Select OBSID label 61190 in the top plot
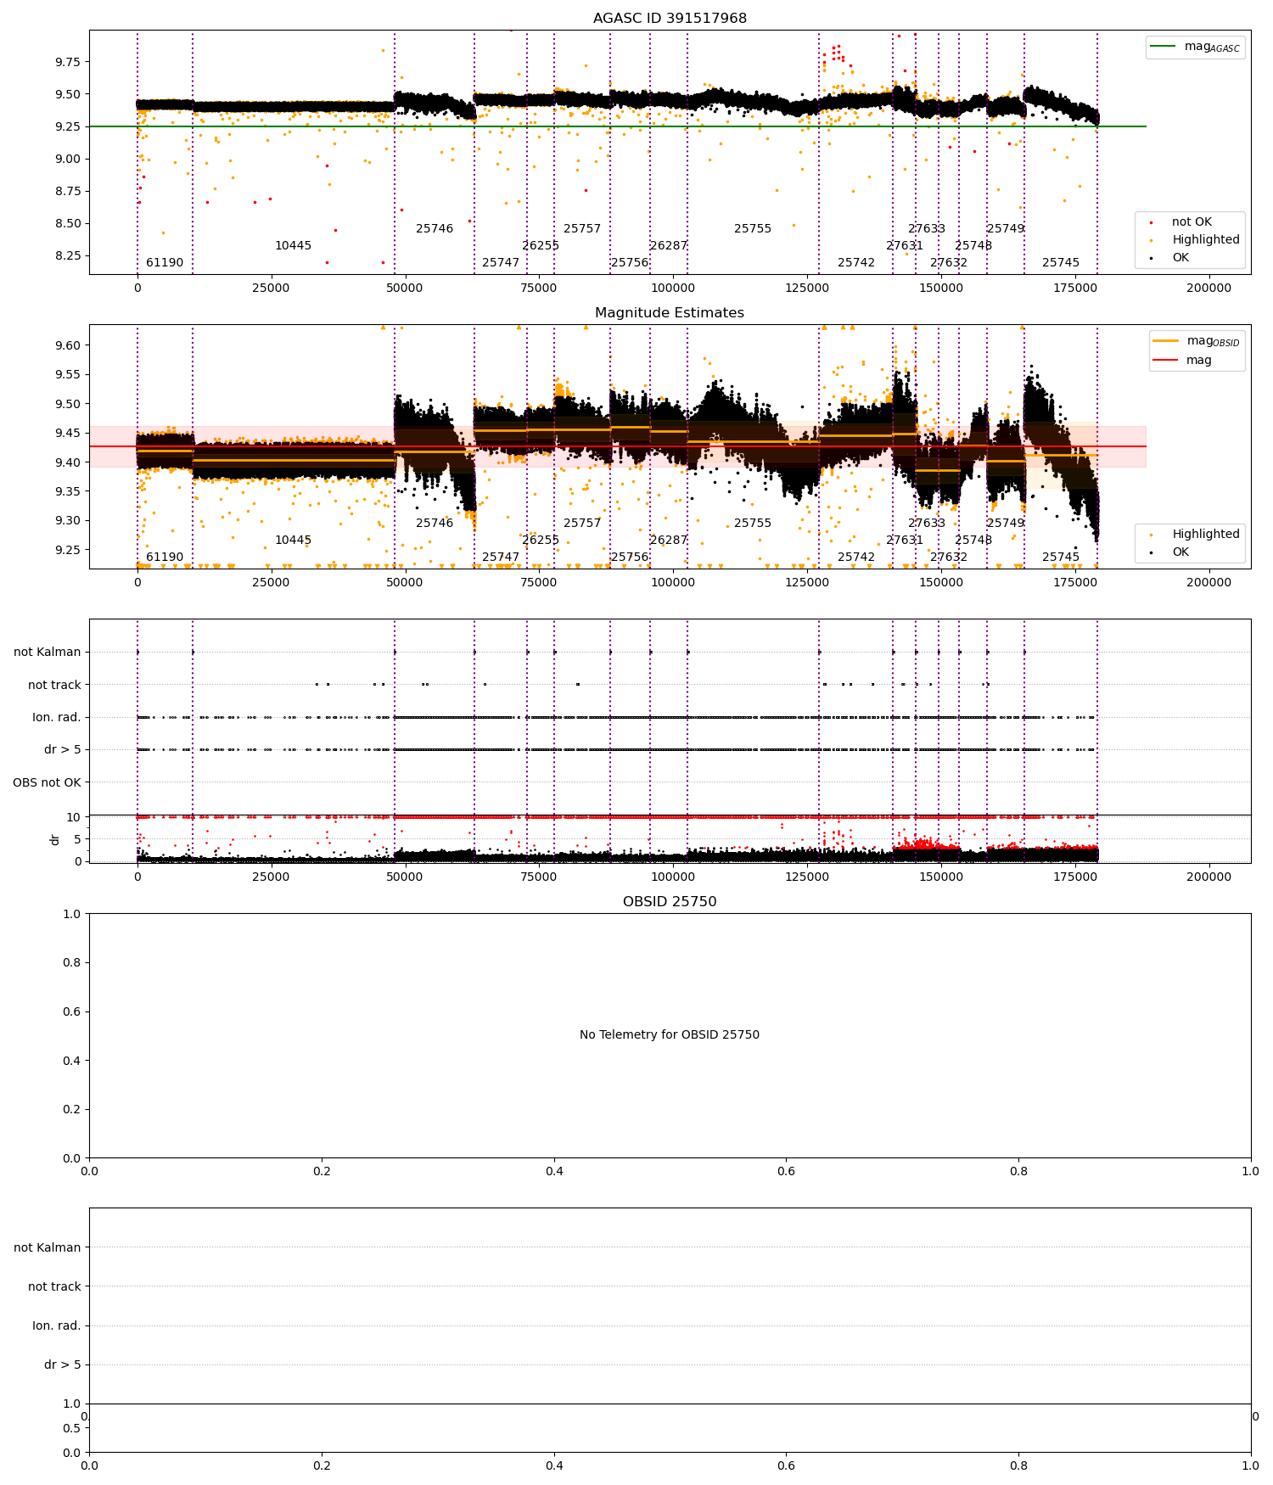The width and height of the screenshot is (1273, 1485). click(x=165, y=263)
